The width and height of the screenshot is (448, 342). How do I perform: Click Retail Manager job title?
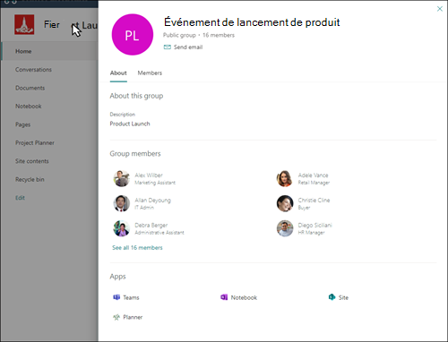[x=314, y=183]
